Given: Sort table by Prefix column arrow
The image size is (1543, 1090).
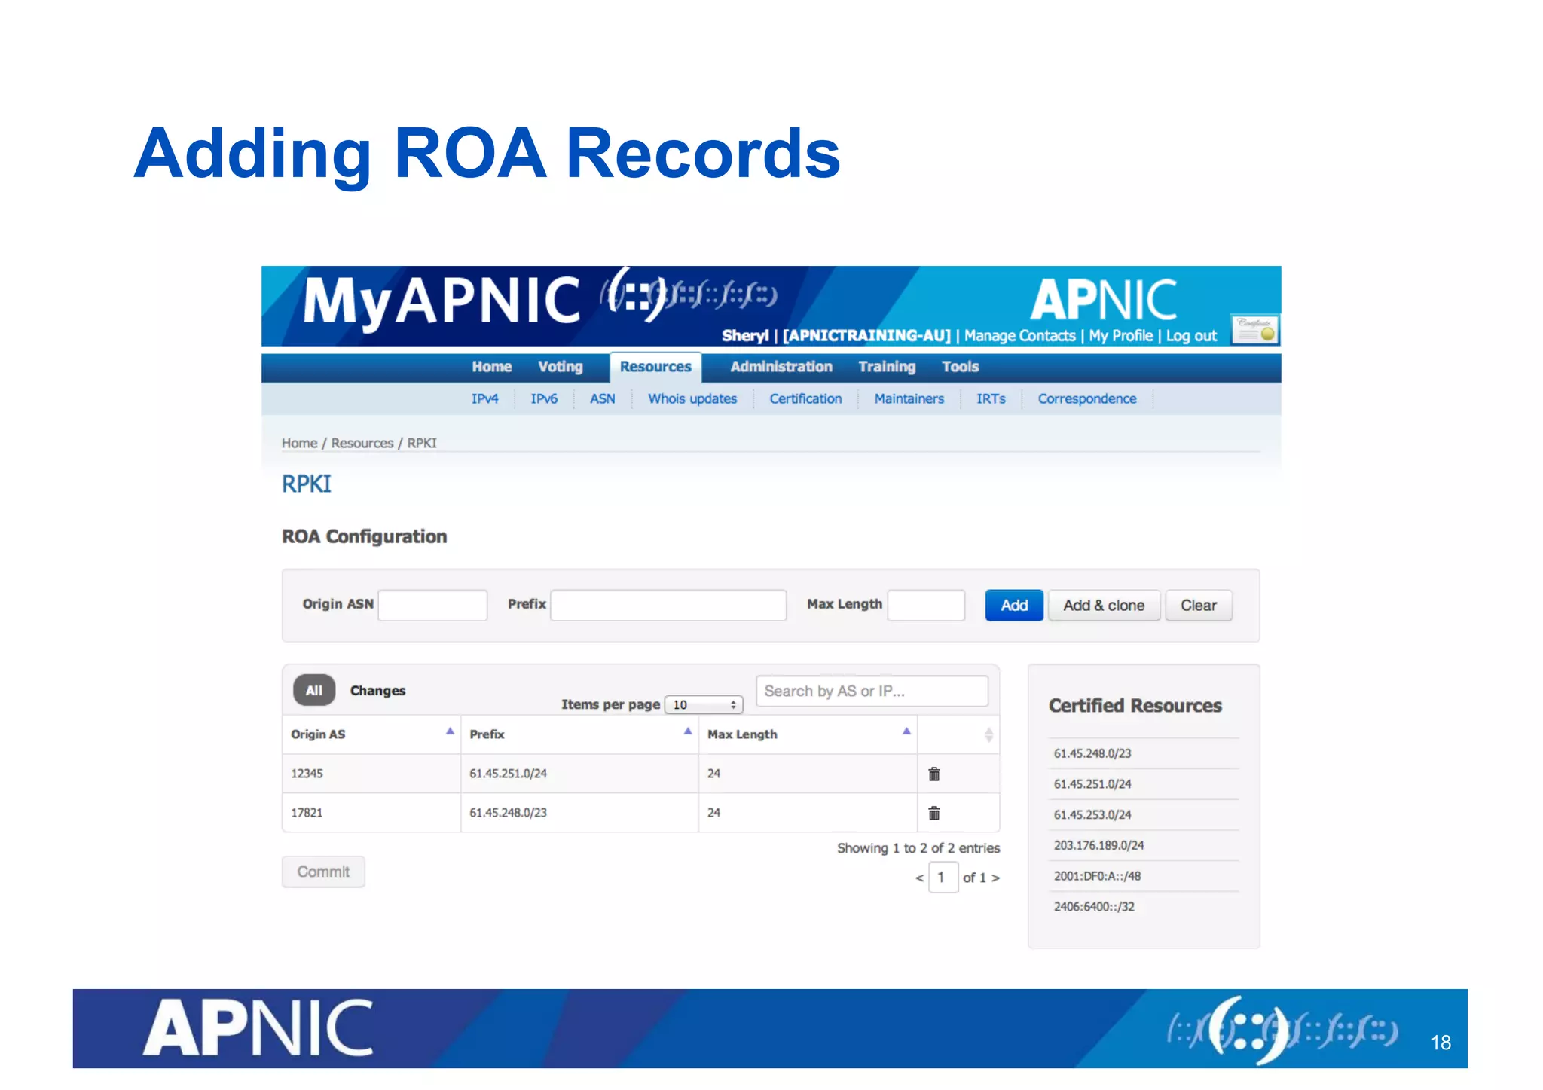Looking at the screenshot, I should point(687,731).
